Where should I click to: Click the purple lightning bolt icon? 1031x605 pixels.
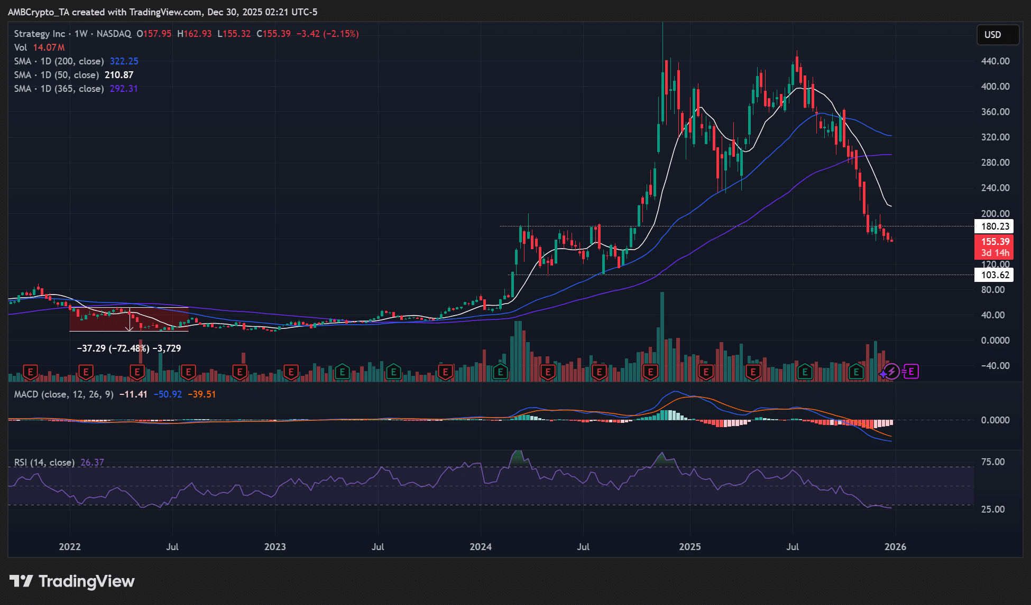pyautogui.click(x=891, y=372)
